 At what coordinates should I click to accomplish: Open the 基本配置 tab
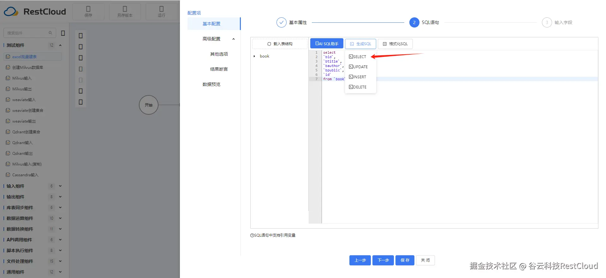point(214,24)
